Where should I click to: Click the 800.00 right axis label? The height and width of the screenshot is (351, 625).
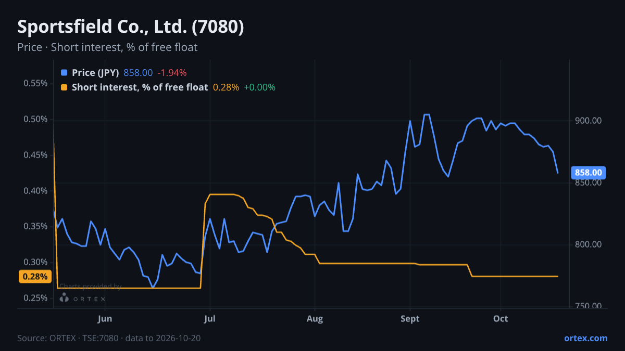[589, 244]
